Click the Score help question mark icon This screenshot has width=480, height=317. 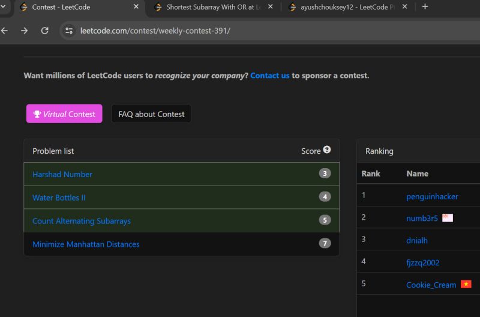327,150
